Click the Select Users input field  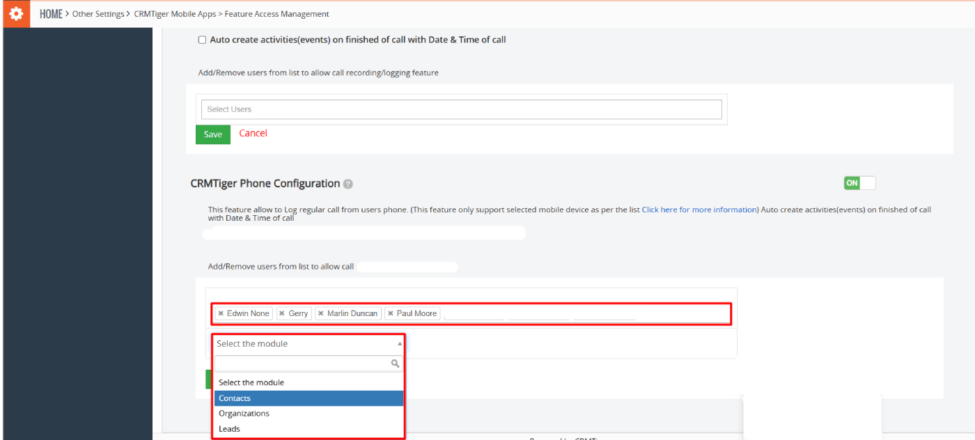tap(462, 109)
